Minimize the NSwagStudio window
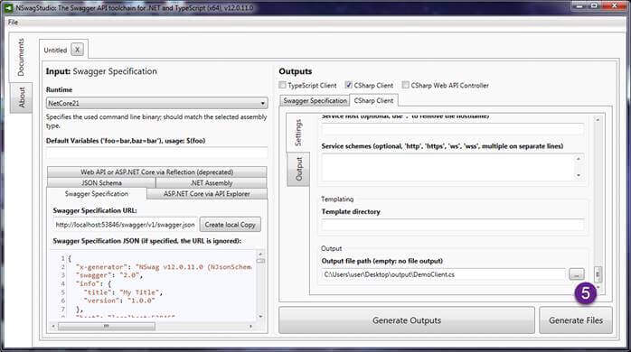The image size is (631, 352). pos(579,5)
